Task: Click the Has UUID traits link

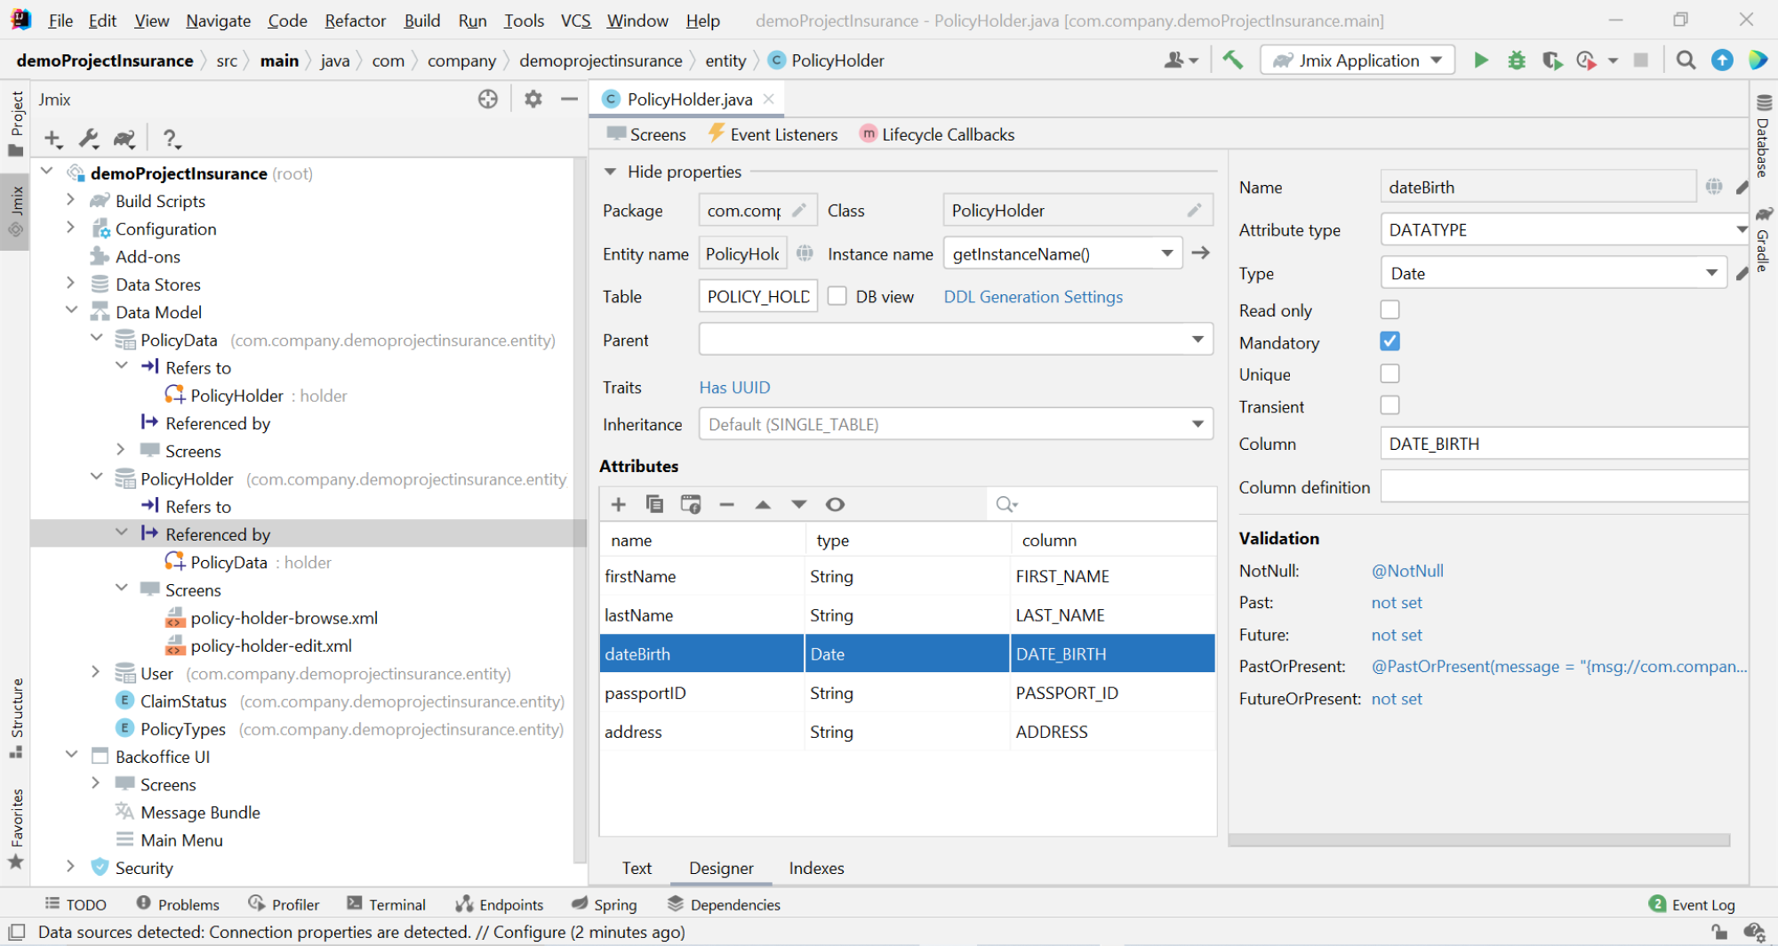Action: pyautogui.click(x=734, y=388)
